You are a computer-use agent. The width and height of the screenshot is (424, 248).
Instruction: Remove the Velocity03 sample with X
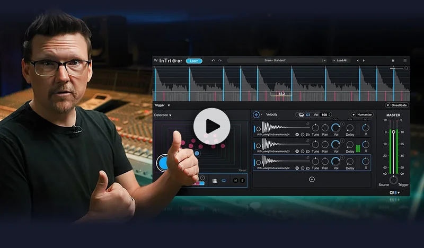(x=297, y=152)
